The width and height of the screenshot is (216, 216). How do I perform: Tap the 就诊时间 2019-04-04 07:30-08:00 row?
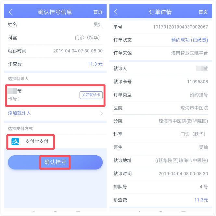click(55, 51)
